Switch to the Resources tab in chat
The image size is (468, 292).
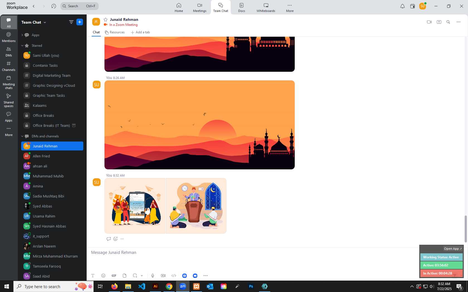115,32
